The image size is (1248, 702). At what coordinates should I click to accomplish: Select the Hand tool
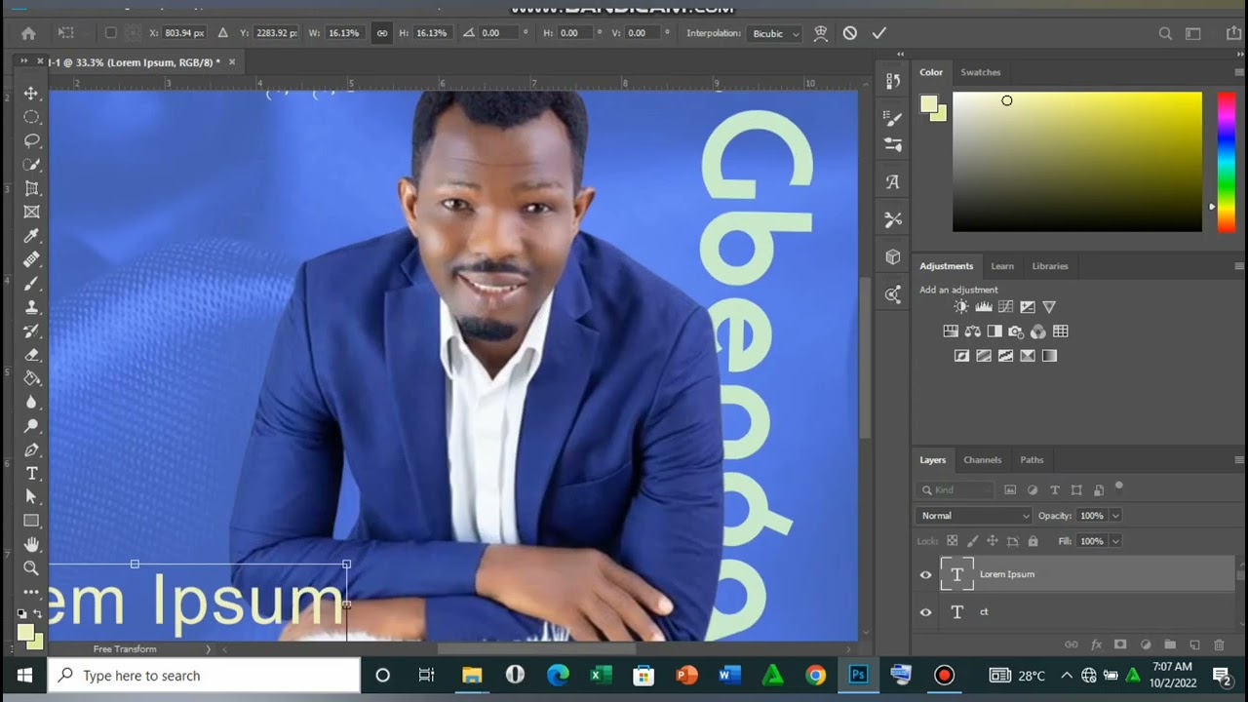tap(31, 544)
